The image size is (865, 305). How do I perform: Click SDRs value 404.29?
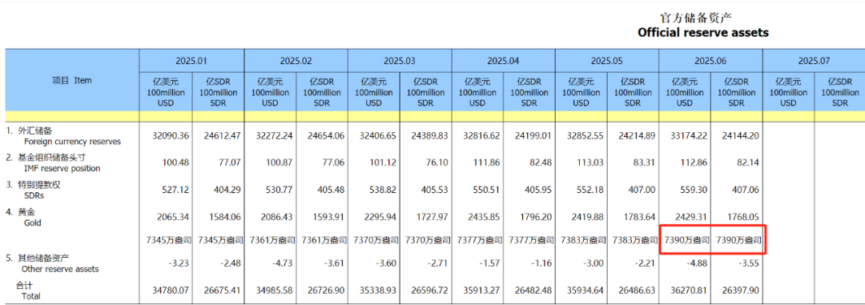pos(227,189)
